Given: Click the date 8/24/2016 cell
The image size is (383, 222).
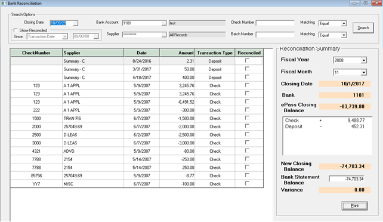Looking at the screenshot, I should click(x=141, y=61).
